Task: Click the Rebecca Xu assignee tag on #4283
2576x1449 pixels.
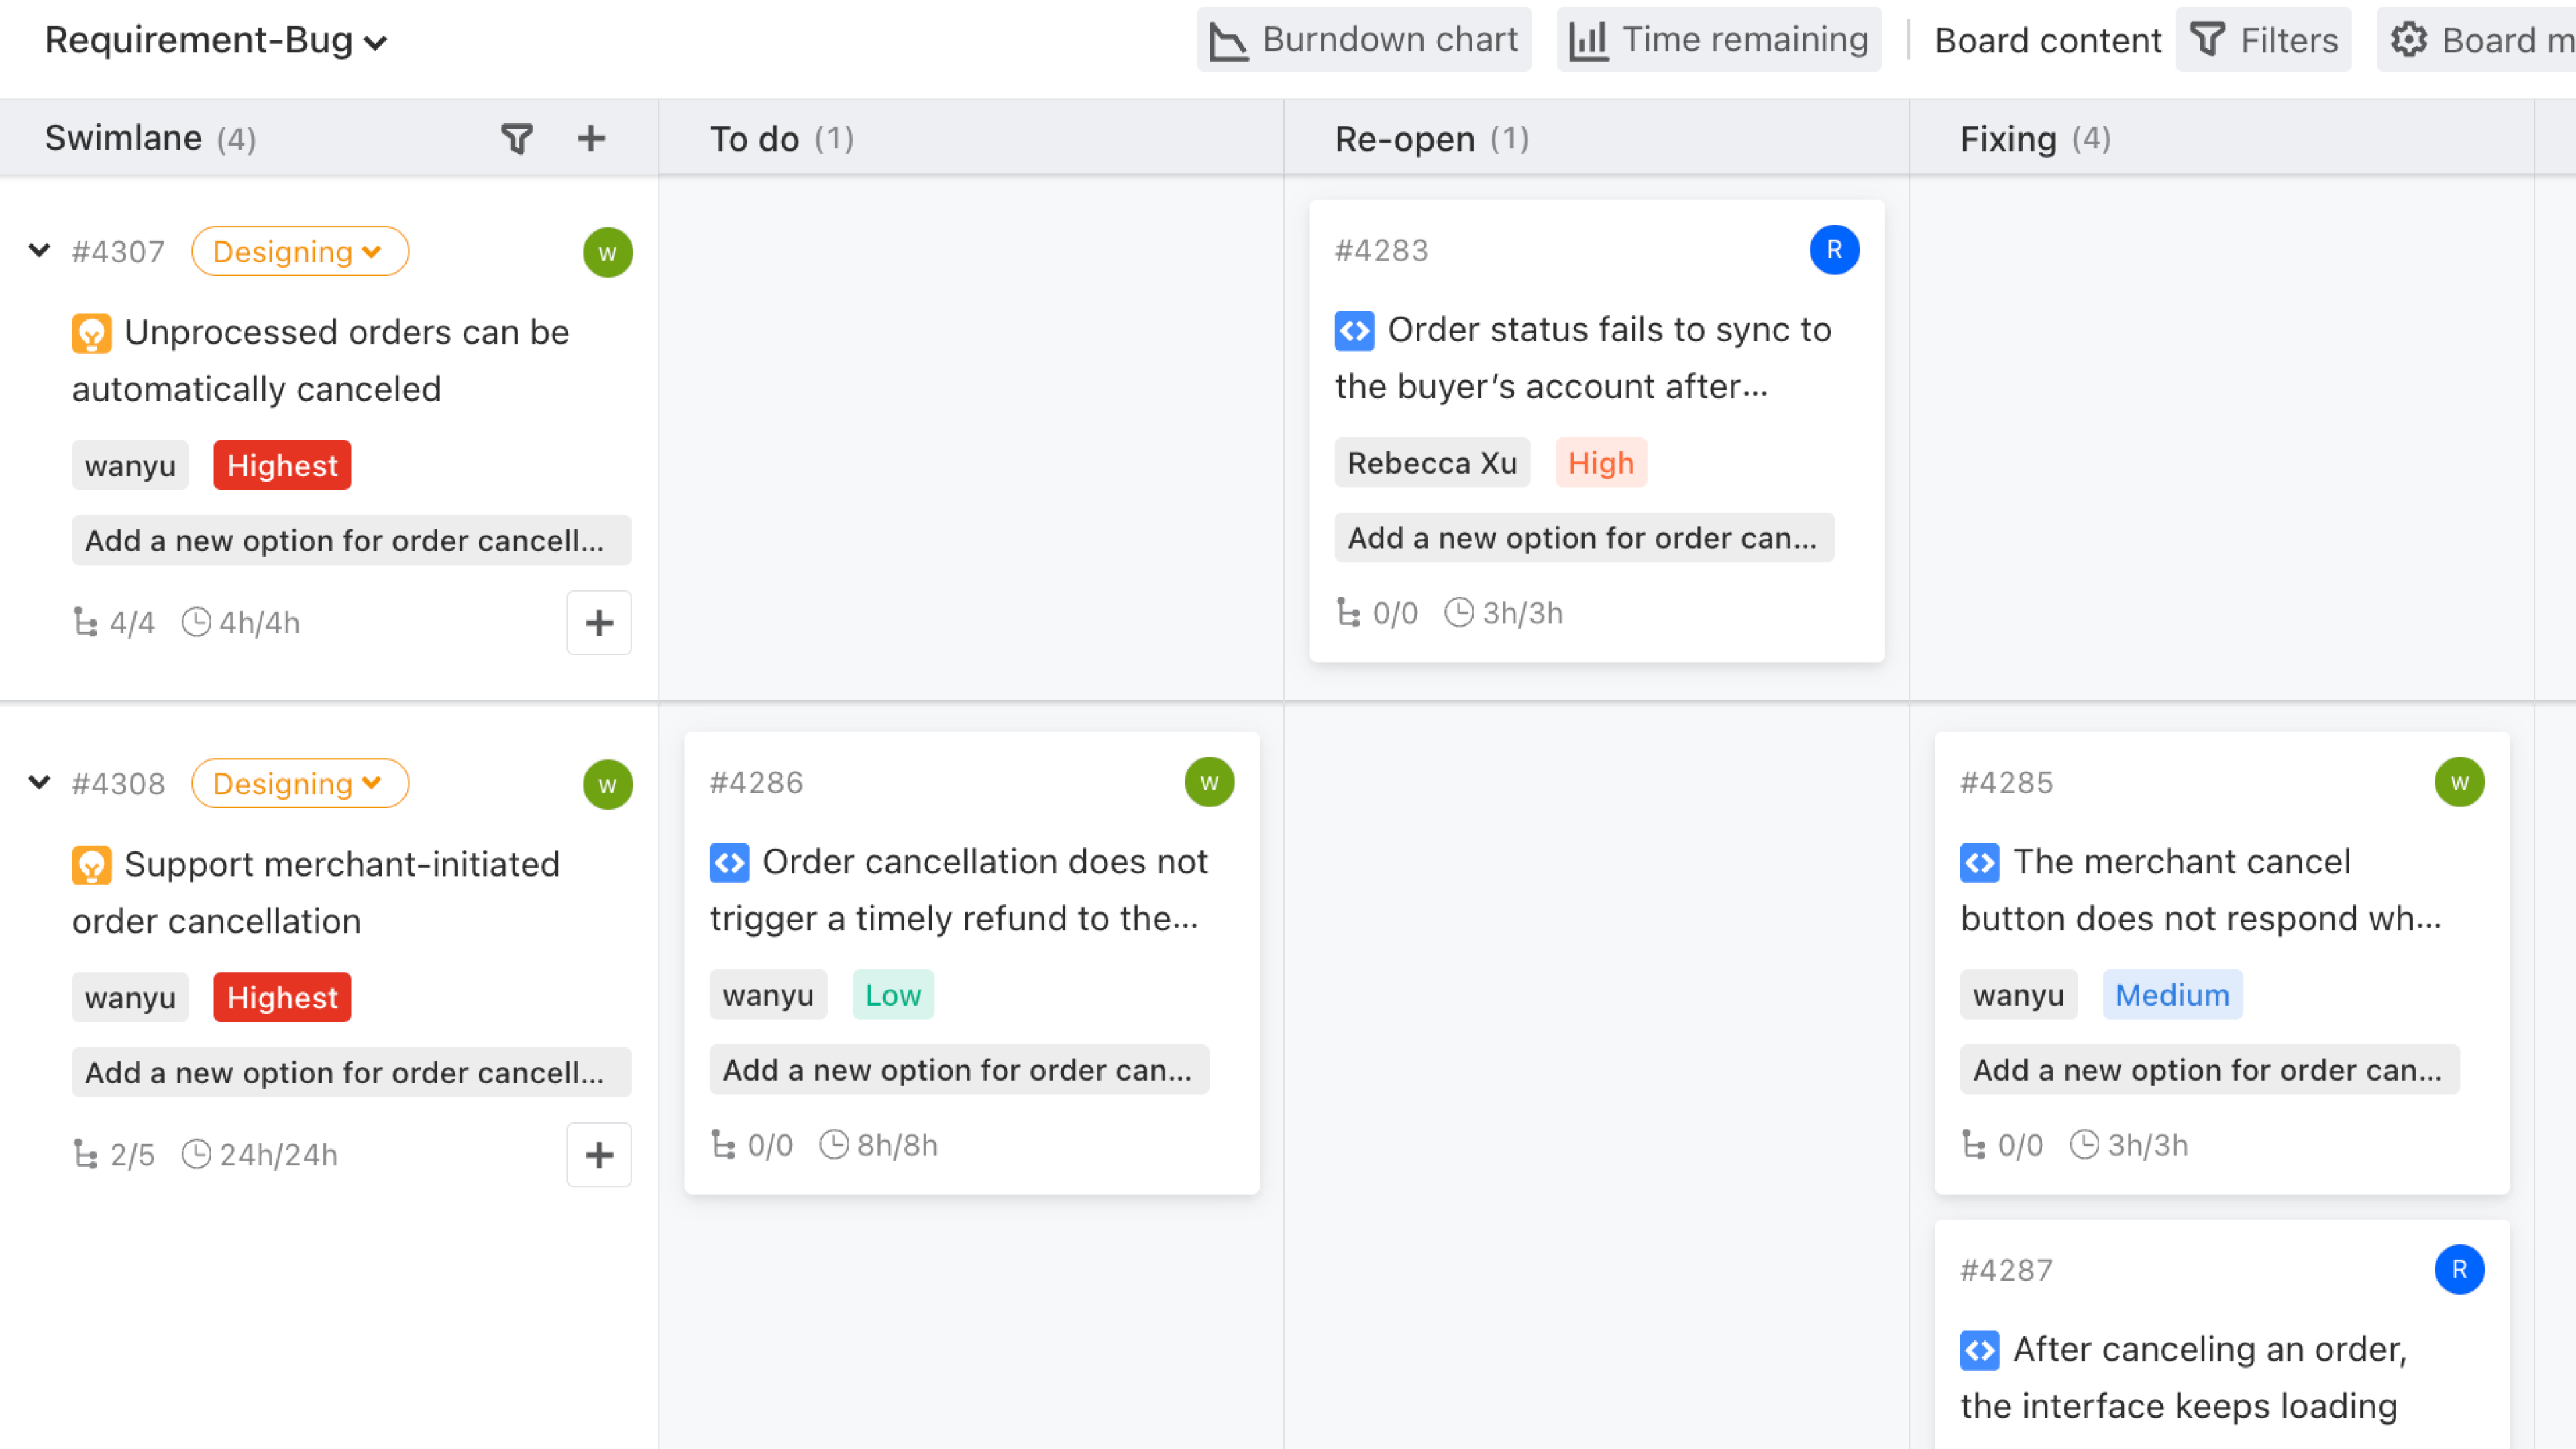Action: [x=1432, y=462]
